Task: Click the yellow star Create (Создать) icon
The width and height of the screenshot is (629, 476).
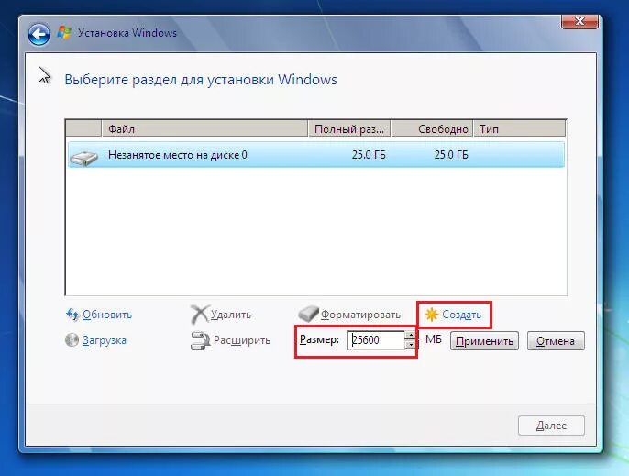Action: point(432,315)
